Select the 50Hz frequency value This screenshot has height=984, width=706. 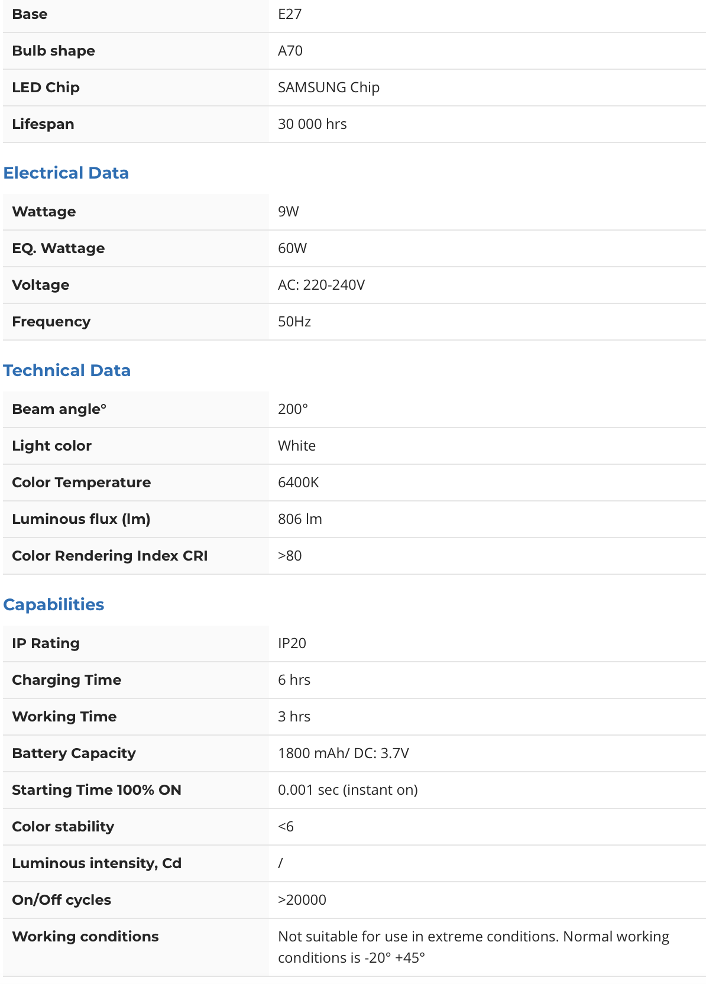coord(294,322)
